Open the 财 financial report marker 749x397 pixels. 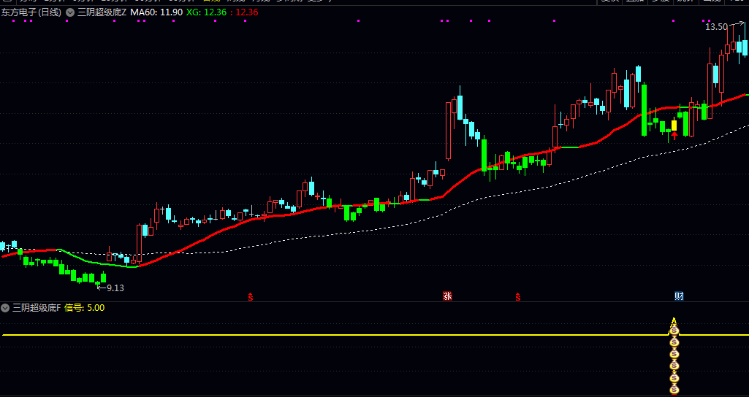tap(679, 296)
